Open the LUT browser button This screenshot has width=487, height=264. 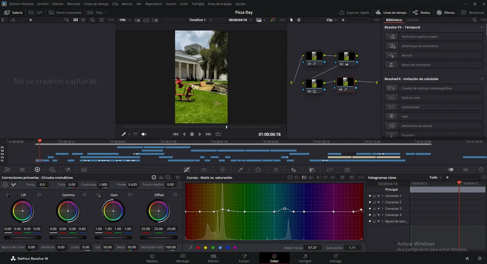coord(36,13)
